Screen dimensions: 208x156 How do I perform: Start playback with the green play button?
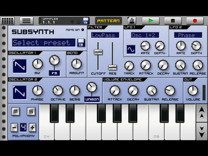click(151, 21)
